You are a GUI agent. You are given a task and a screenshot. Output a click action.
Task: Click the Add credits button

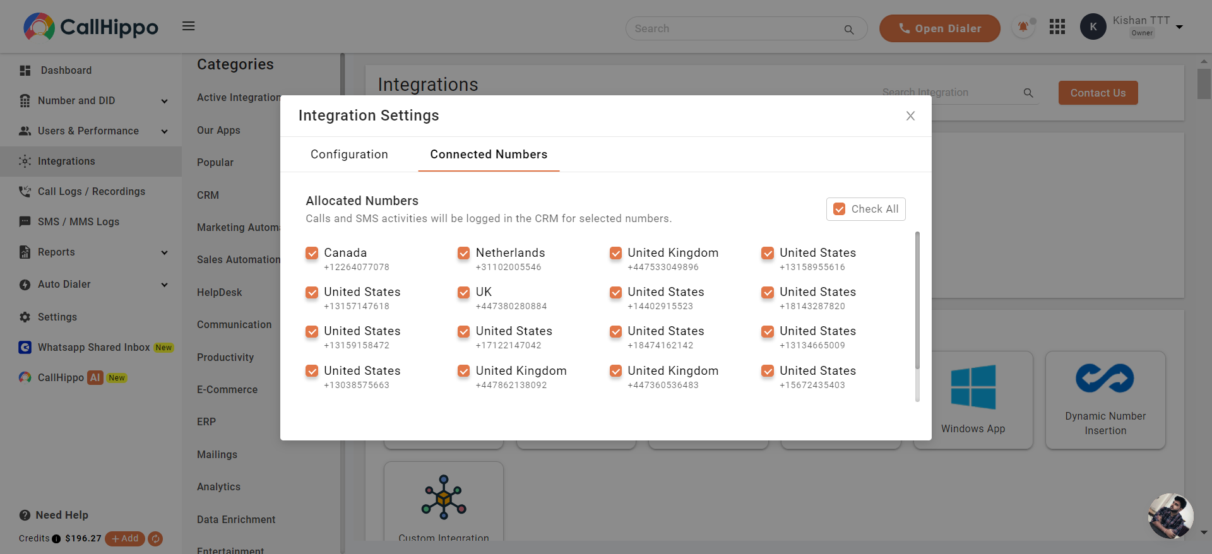coord(125,539)
